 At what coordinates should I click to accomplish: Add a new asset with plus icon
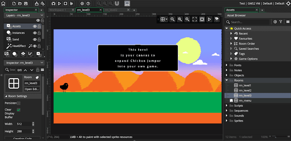click(x=275, y=22)
